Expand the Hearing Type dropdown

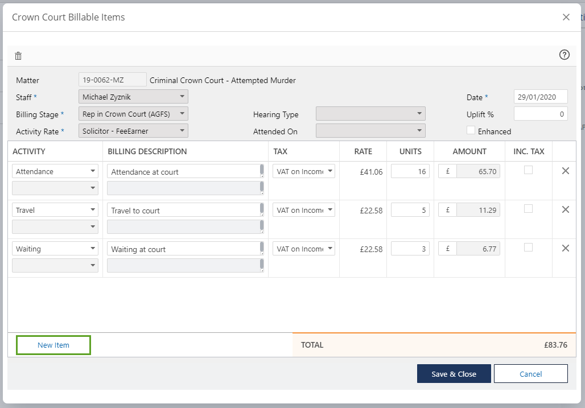point(370,114)
